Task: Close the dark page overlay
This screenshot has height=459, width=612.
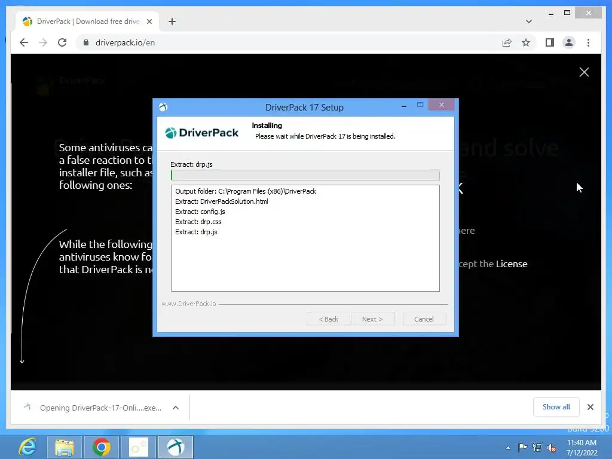Action: (584, 72)
